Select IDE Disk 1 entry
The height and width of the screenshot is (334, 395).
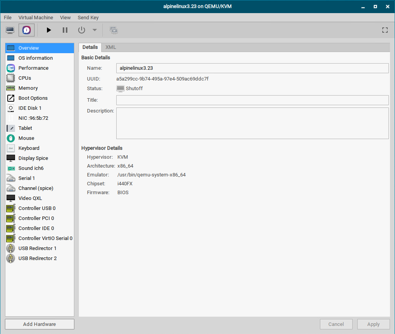40,108
